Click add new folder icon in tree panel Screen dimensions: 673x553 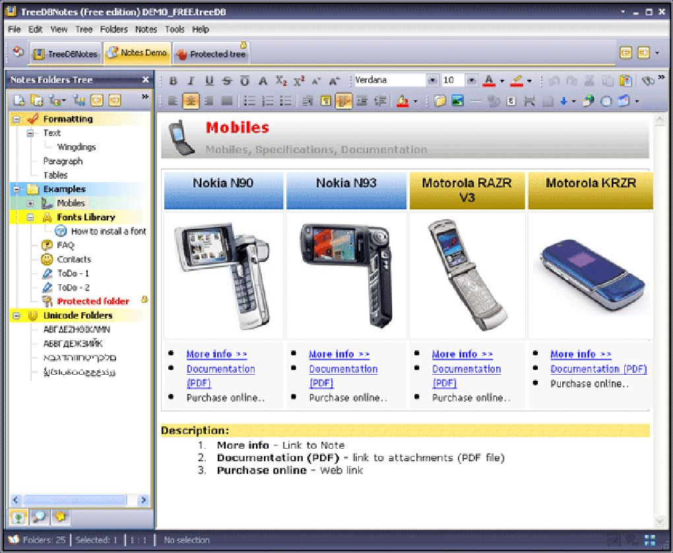point(18,100)
